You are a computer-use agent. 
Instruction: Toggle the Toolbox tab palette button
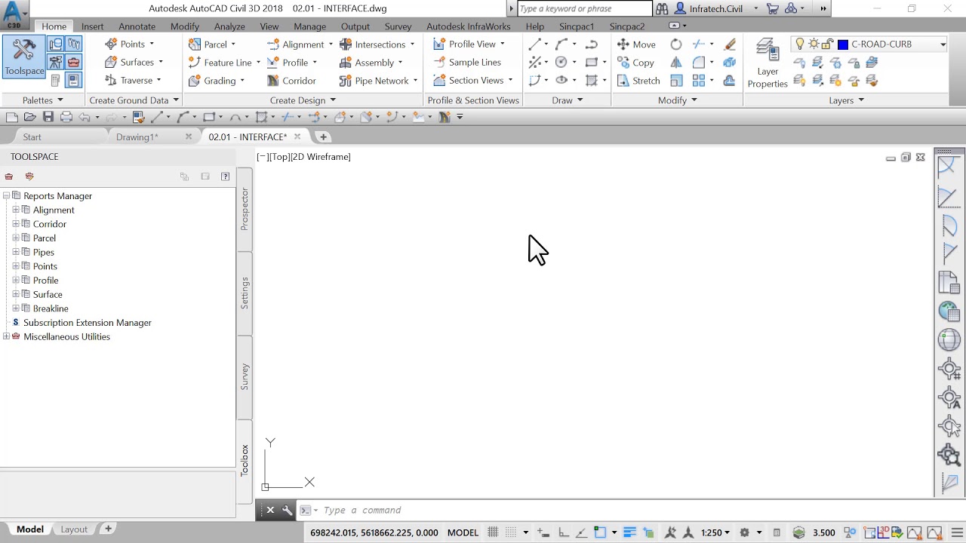pos(245,460)
